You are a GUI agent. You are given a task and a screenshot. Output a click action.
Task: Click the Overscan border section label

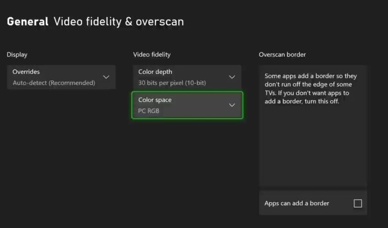pos(282,55)
